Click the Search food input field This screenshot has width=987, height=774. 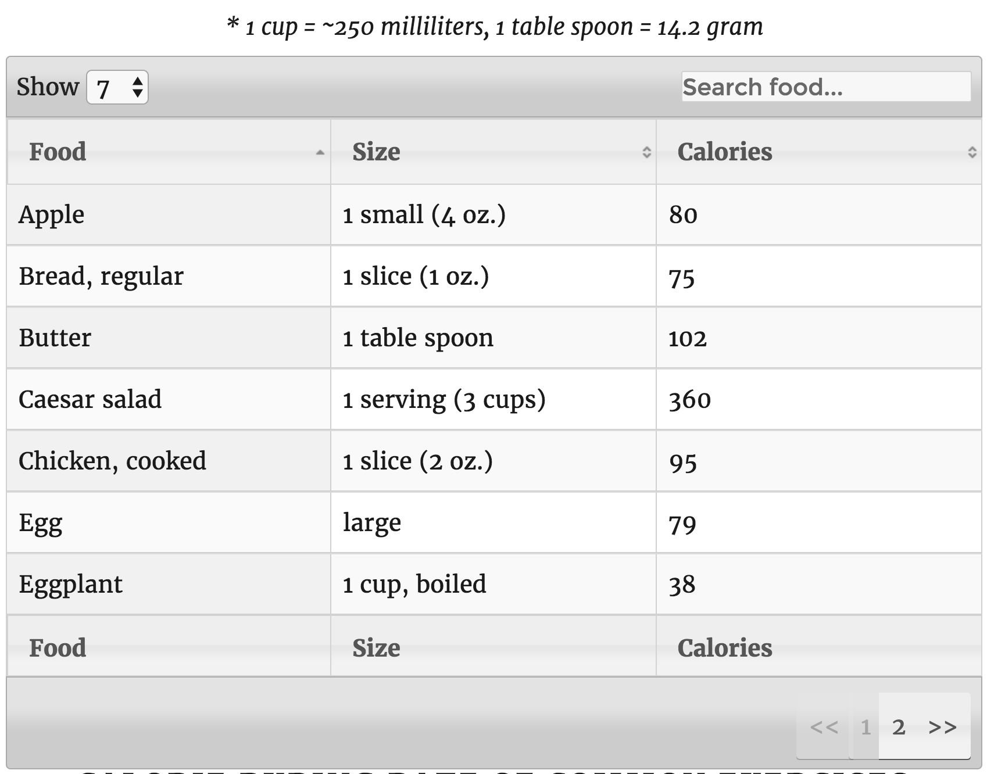pos(825,87)
